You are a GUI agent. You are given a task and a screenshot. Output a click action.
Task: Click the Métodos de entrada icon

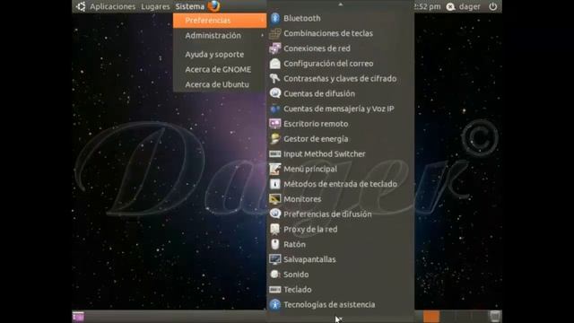click(275, 184)
